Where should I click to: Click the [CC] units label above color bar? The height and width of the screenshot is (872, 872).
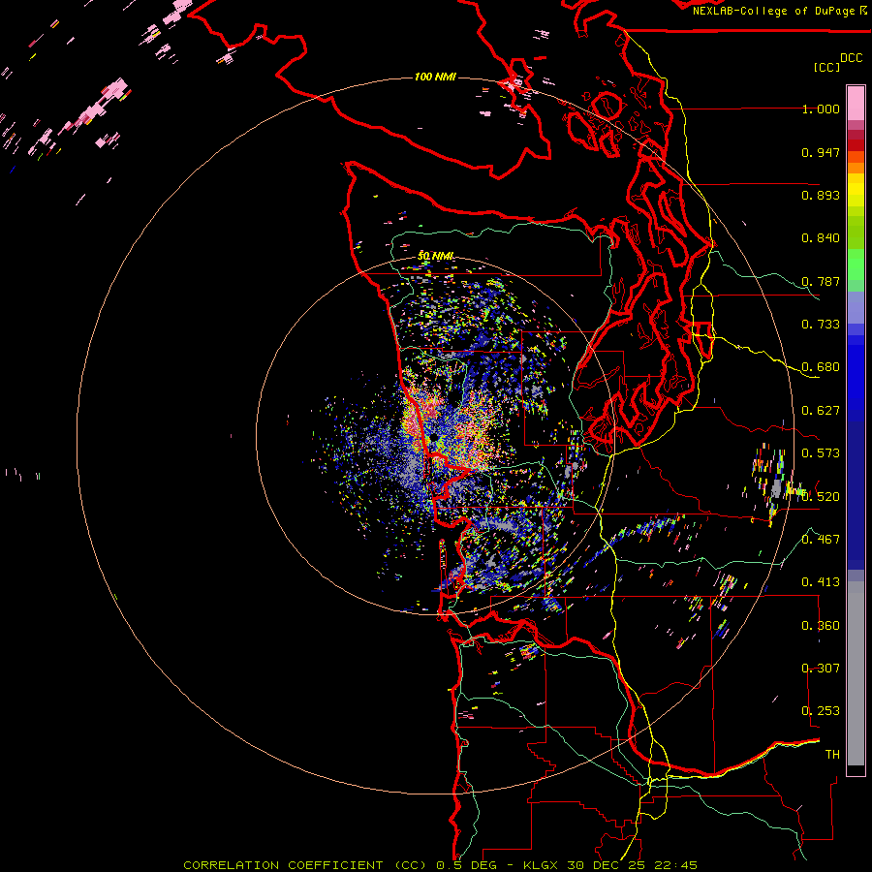pos(827,67)
